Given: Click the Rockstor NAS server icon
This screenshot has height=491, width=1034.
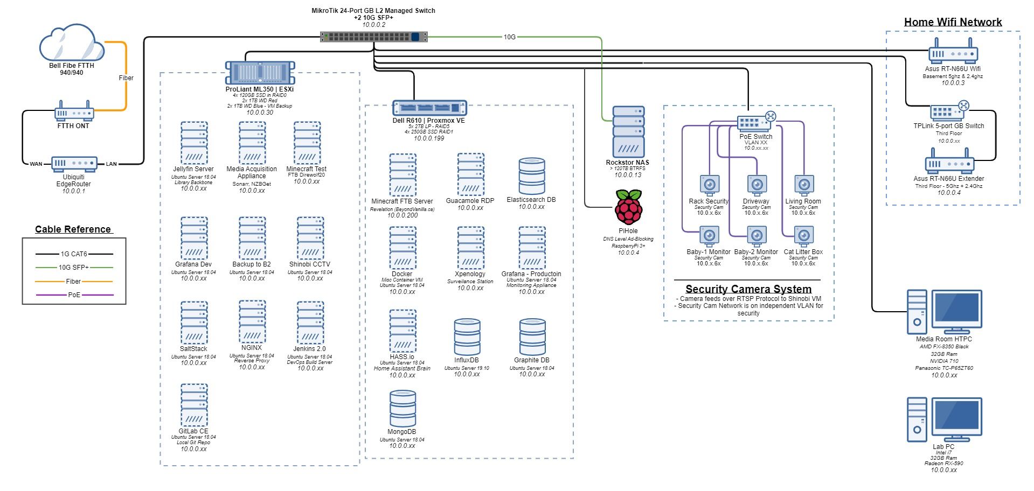Looking at the screenshot, I should click(x=628, y=132).
